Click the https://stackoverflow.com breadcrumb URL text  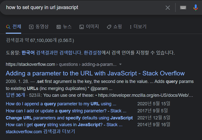coord(30,64)
